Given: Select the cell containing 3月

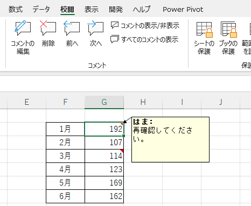Looking at the screenshot, I should 65,156.
